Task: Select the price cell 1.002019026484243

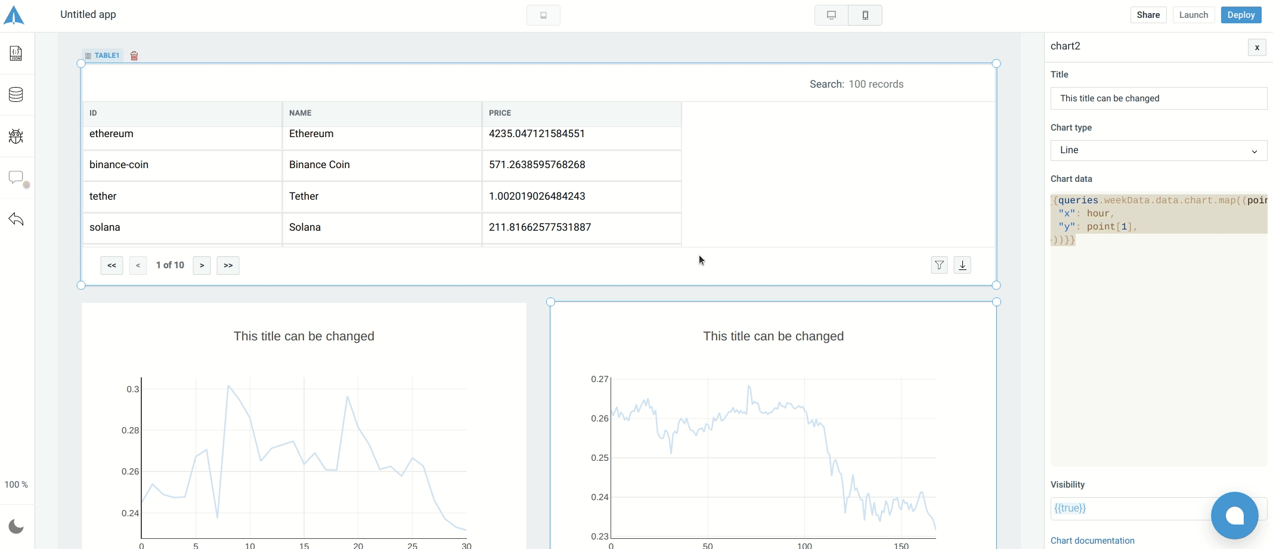Action: [x=581, y=197]
